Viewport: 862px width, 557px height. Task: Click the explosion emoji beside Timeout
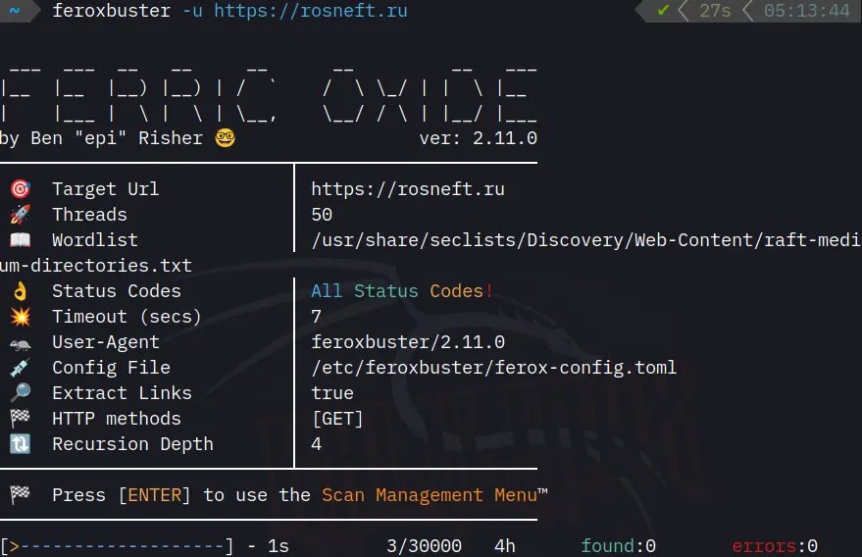point(21,317)
